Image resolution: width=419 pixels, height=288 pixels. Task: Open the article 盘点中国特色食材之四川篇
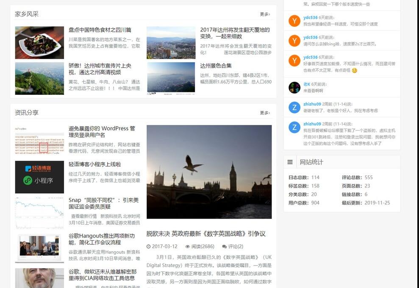coord(100,30)
